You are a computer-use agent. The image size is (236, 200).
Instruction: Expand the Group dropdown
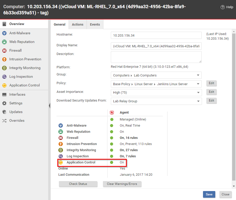(x=156, y=75)
